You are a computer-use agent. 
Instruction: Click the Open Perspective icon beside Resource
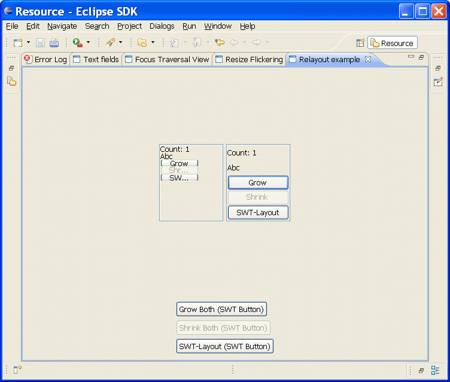coord(360,43)
